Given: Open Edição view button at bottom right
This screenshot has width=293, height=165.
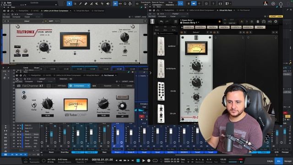Looking at the screenshot, I should (270, 161).
